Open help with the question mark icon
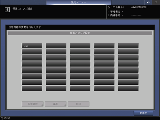Image resolution: width=160 pixels, height=120 pixels. [x=156, y=2]
